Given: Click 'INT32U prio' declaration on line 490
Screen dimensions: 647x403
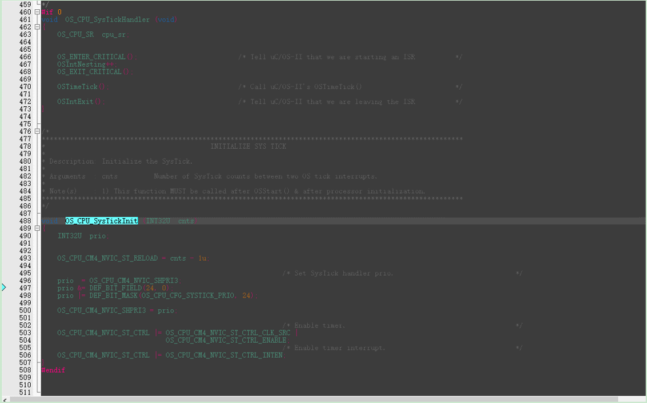Looking at the screenshot, I should [x=82, y=236].
